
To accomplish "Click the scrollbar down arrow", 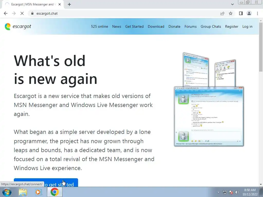I will point(261,184).
